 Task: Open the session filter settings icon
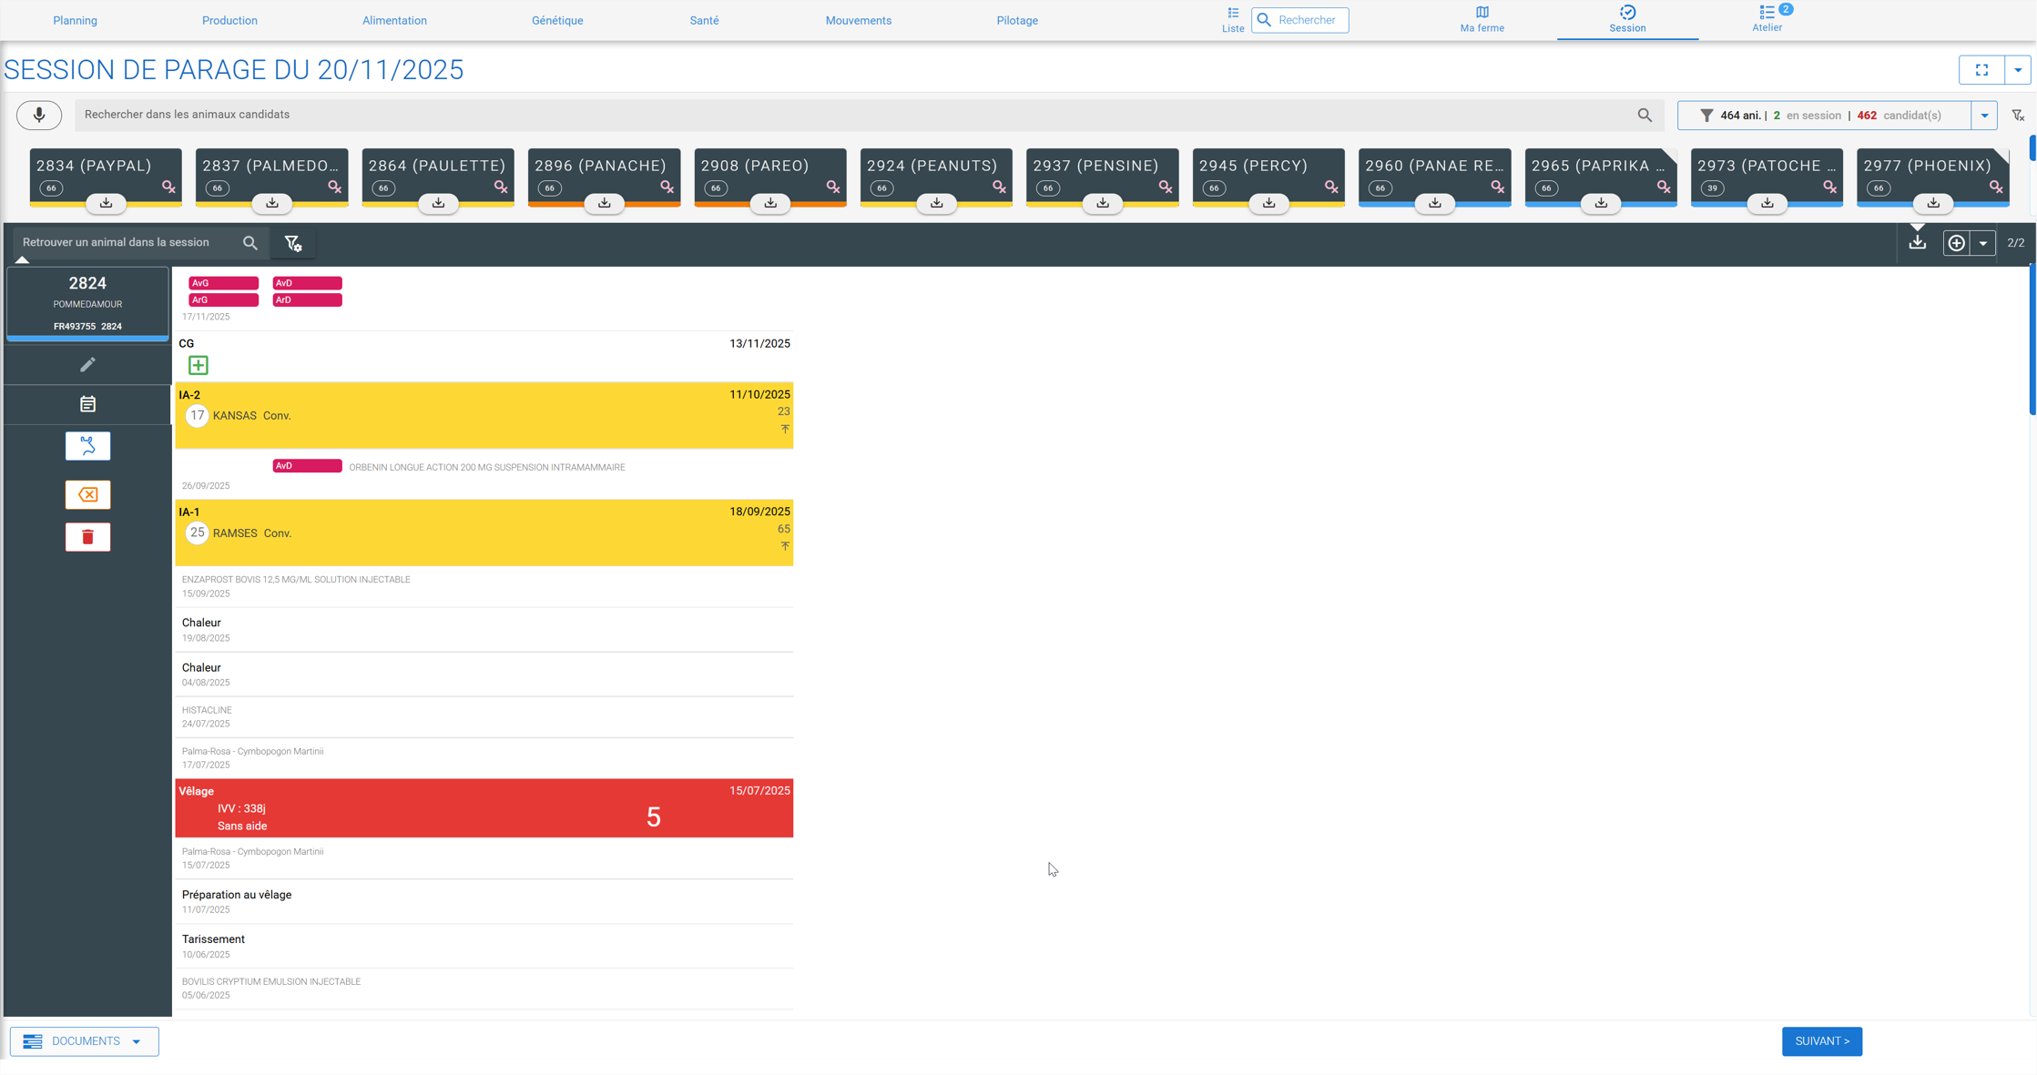point(293,243)
